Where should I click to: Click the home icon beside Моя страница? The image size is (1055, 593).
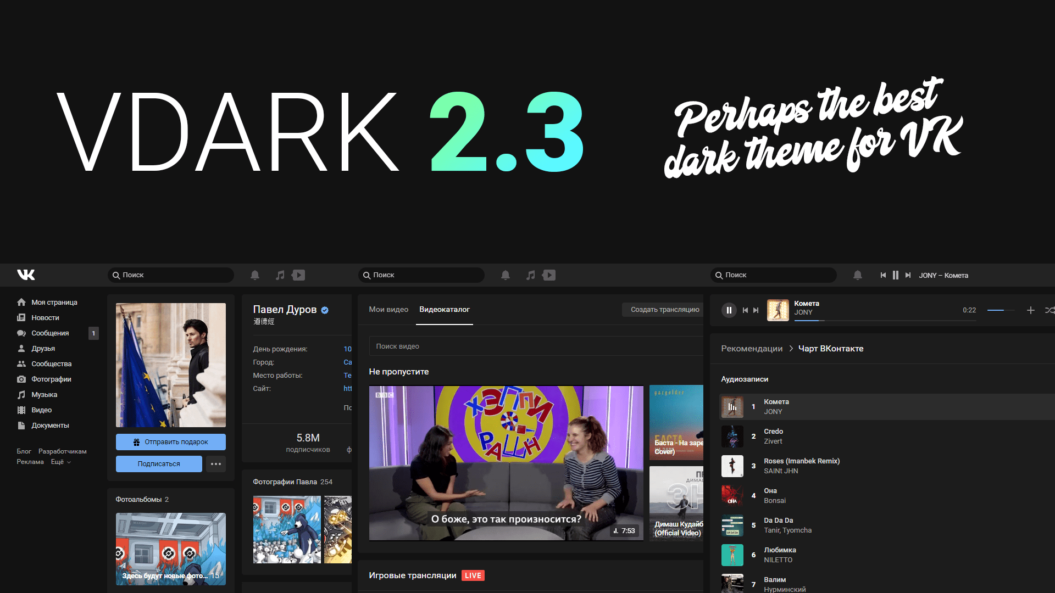21,302
